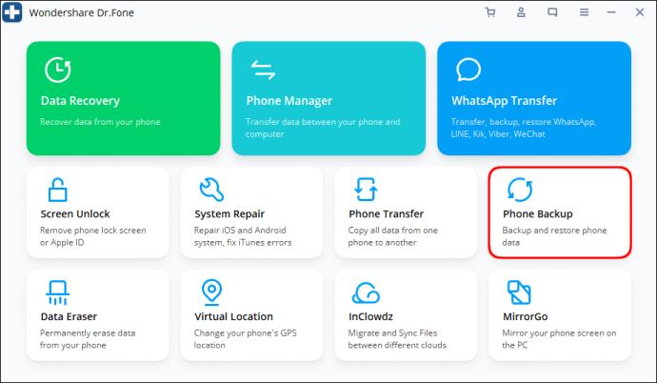Click the Screen Unlock padlock icon
The image size is (657, 383).
pos(57,190)
